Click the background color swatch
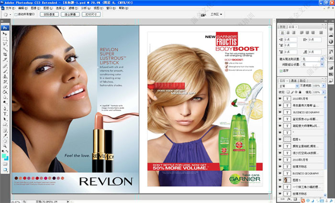Screen dimensions: 335x203 tap(7, 159)
